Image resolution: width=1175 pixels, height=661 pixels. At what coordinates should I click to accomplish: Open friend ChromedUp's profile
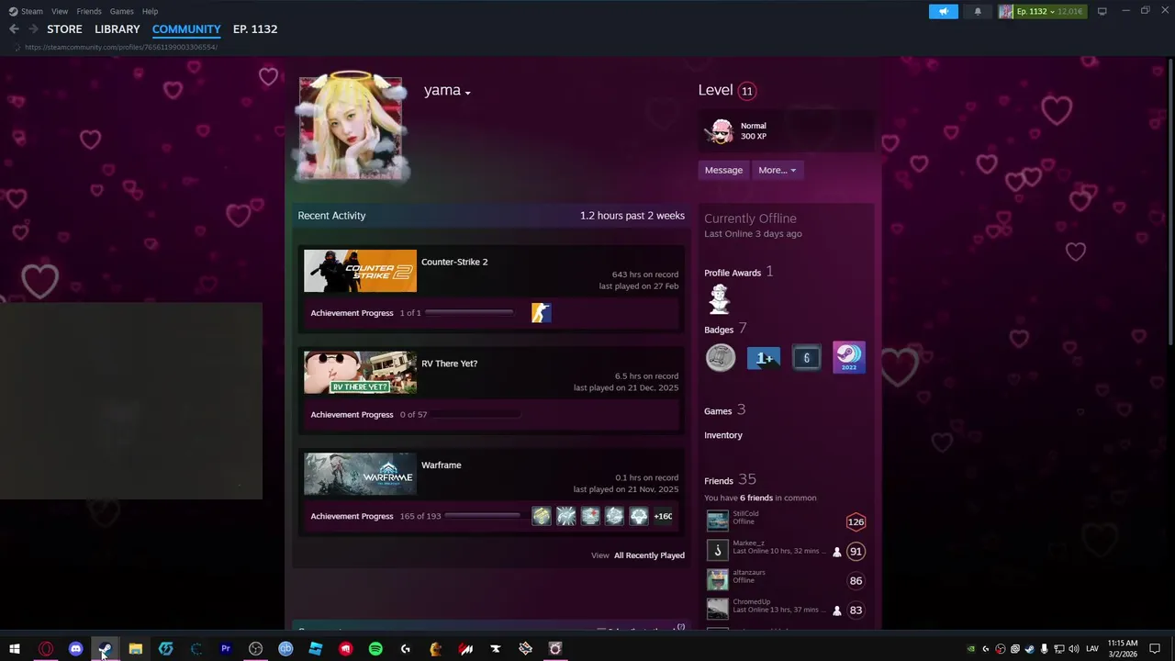pyautogui.click(x=752, y=602)
